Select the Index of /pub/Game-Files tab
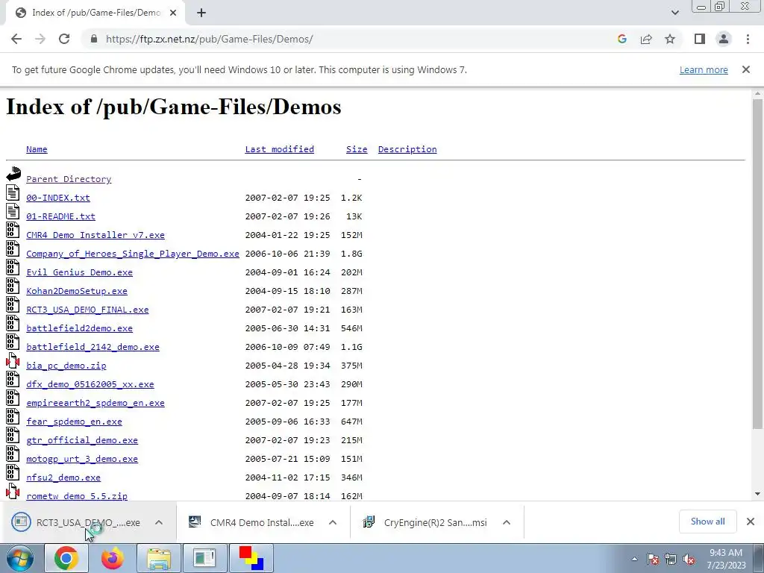764x573 pixels. 95,13
